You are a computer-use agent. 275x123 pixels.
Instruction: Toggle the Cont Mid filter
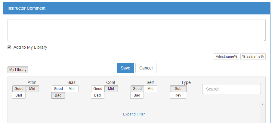click(x=111, y=89)
